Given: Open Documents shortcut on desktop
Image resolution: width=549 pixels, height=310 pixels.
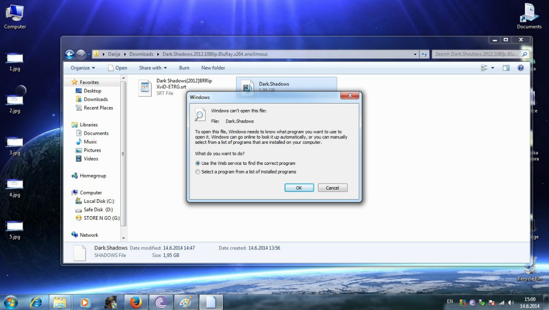Looking at the screenshot, I should tap(529, 16).
